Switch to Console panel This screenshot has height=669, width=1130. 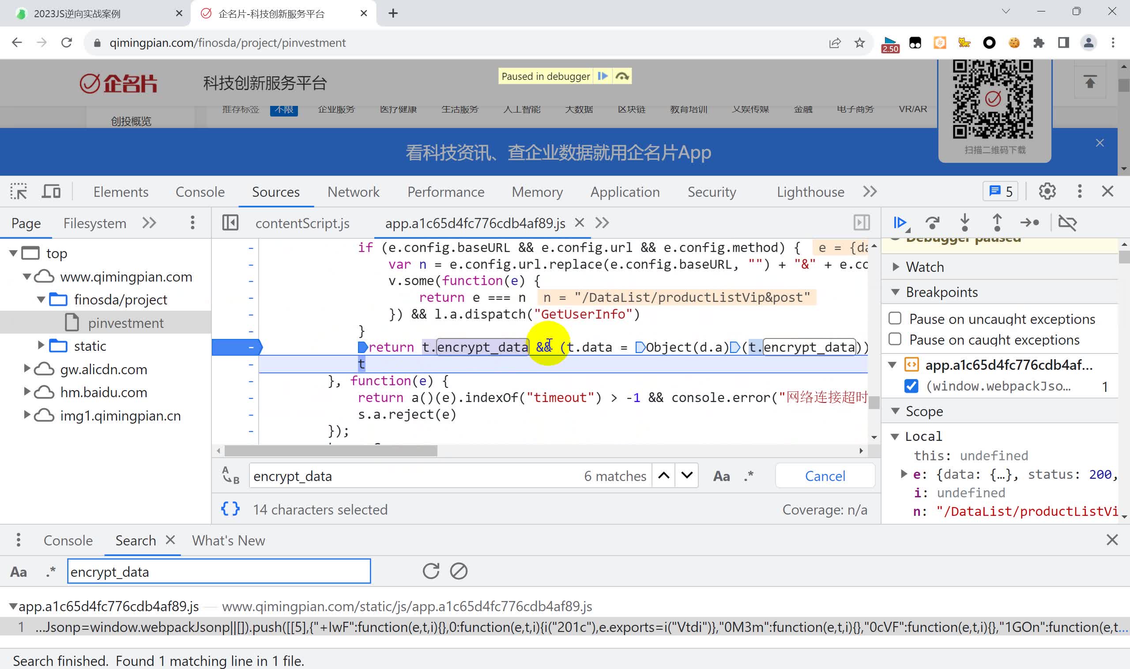coord(200,192)
